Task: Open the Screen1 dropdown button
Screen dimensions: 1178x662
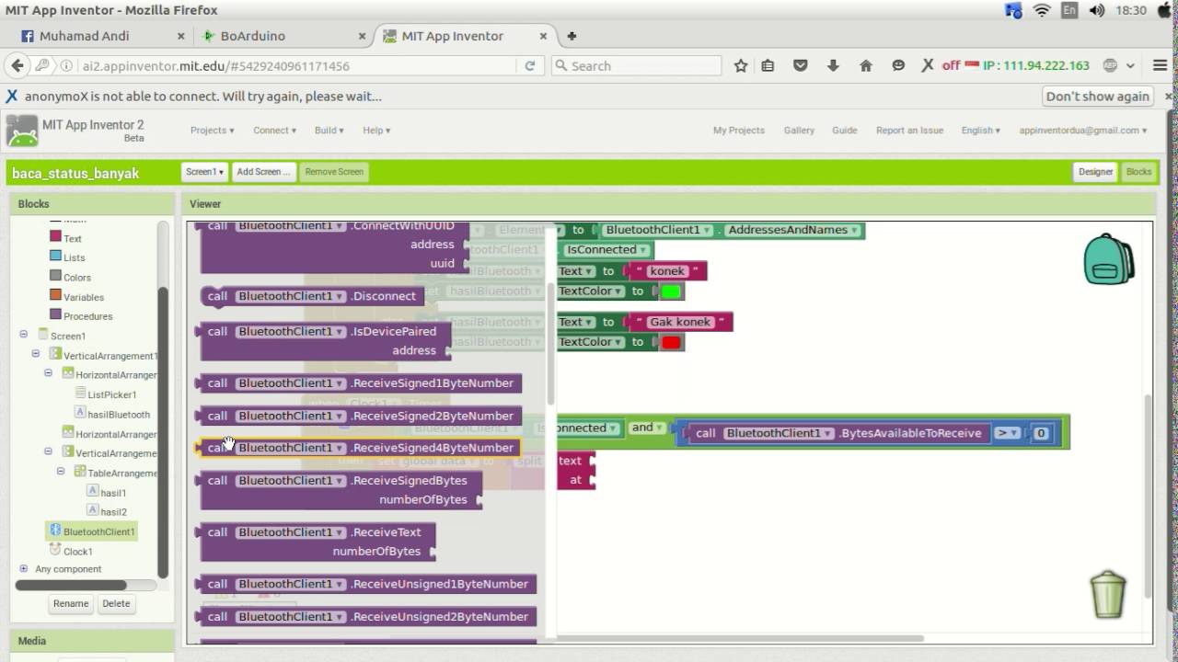Action: pyautogui.click(x=204, y=172)
